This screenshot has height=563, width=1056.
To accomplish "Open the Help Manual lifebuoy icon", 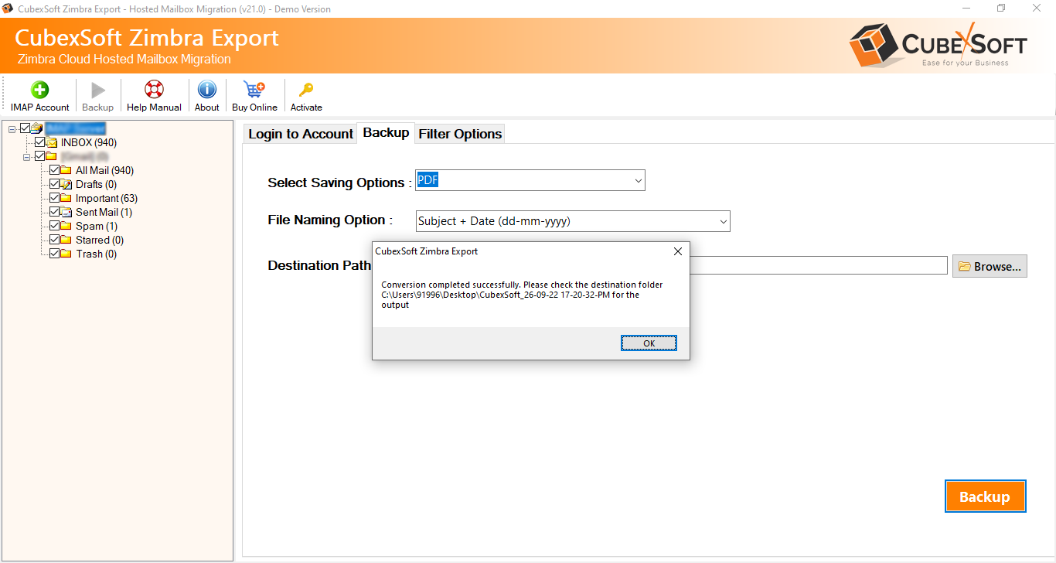I will coord(154,90).
